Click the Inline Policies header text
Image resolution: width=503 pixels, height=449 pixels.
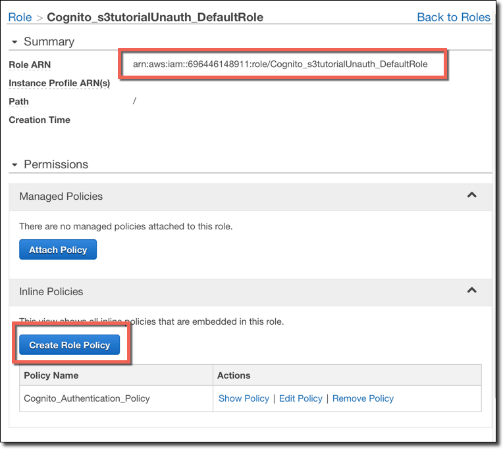tap(51, 292)
